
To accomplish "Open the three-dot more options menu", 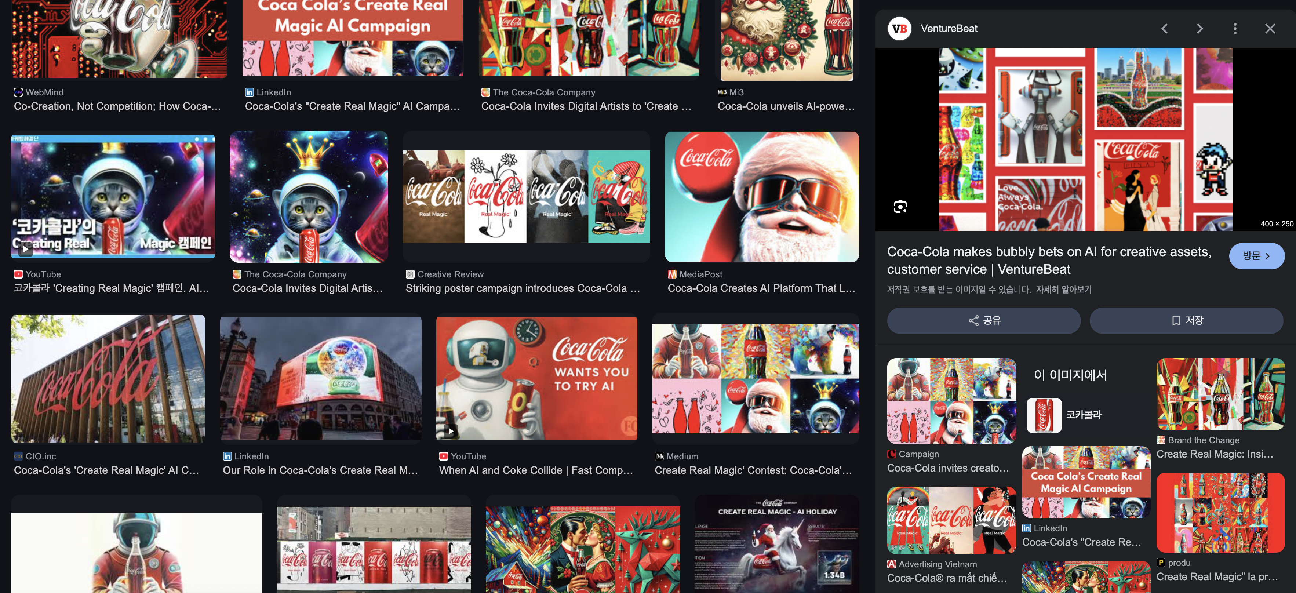I will (x=1235, y=29).
